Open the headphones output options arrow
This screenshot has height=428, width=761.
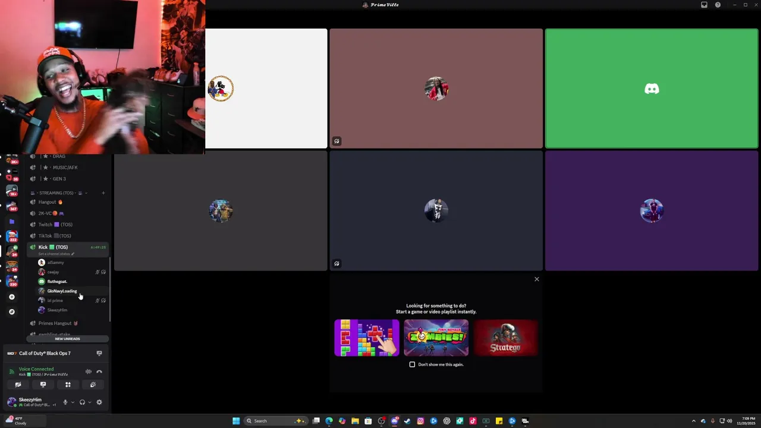coord(90,402)
